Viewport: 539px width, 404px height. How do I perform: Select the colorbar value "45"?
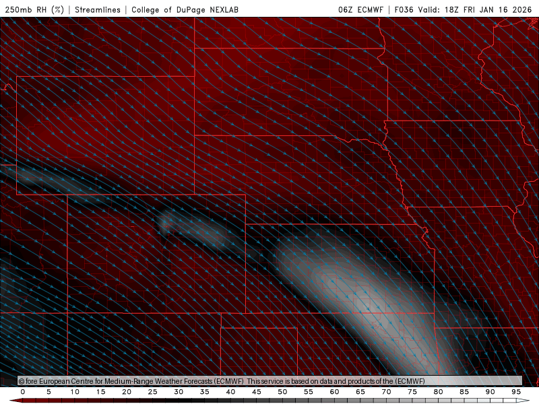(x=257, y=392)
